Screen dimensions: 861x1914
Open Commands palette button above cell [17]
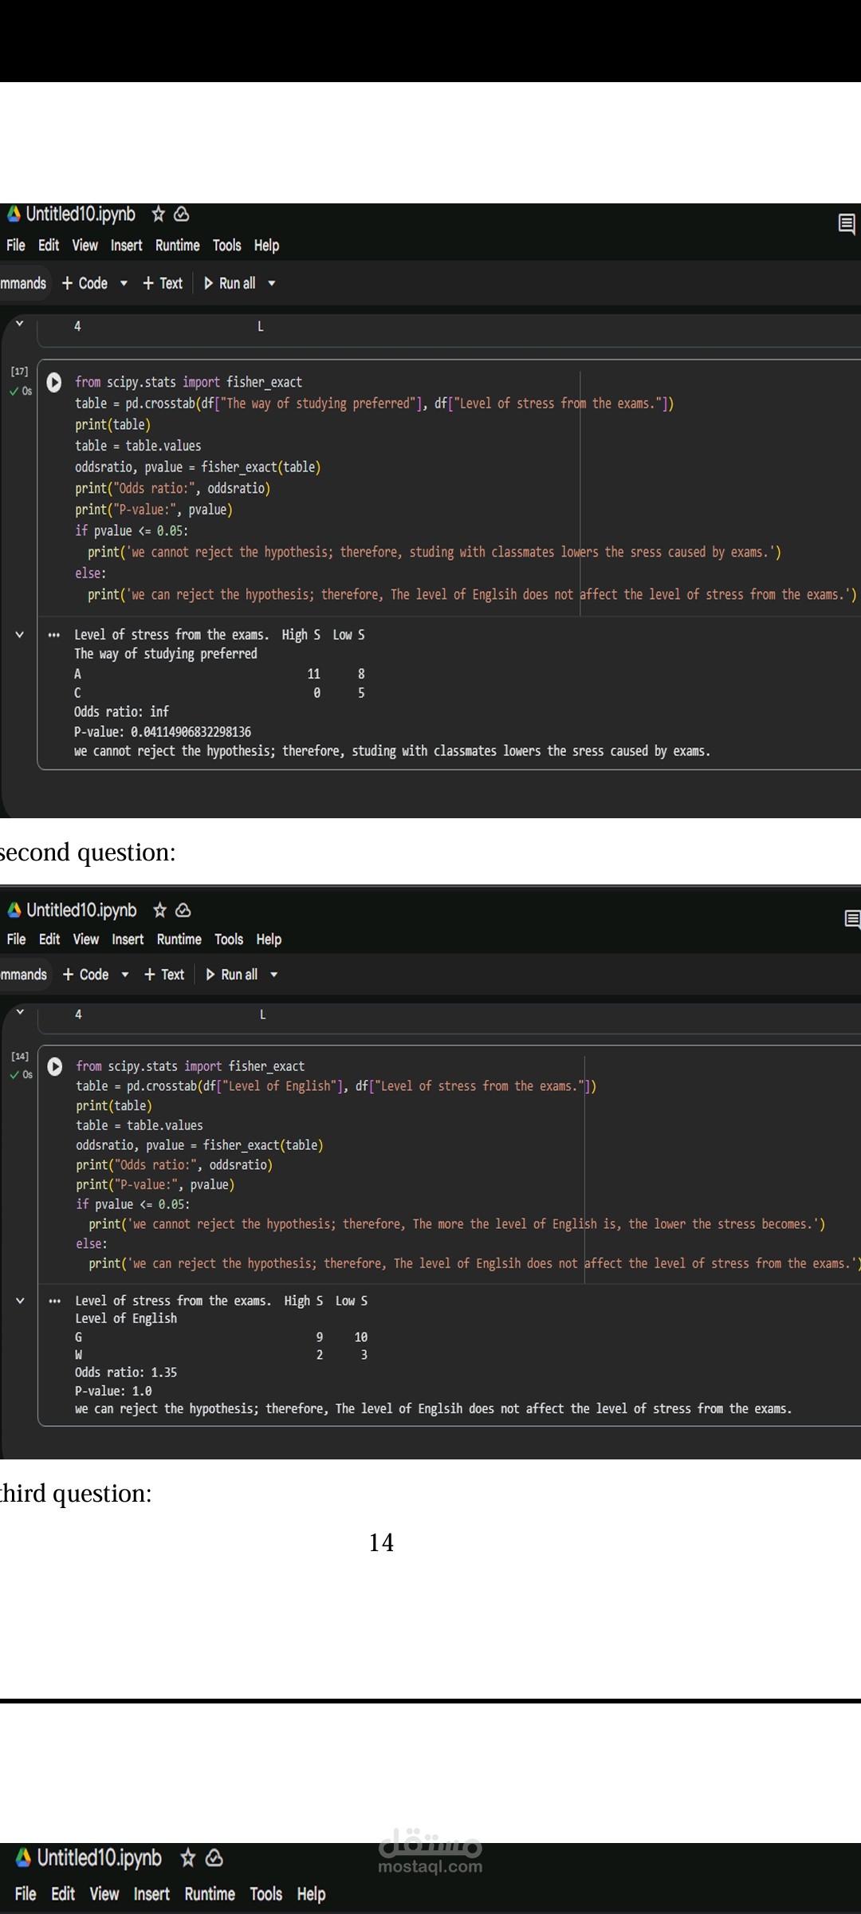pos(23,283)
